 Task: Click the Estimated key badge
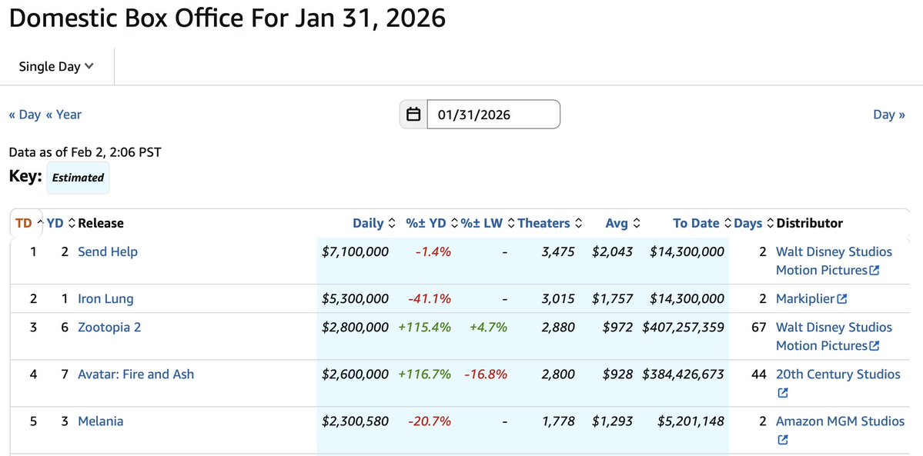tap(78, 178)
